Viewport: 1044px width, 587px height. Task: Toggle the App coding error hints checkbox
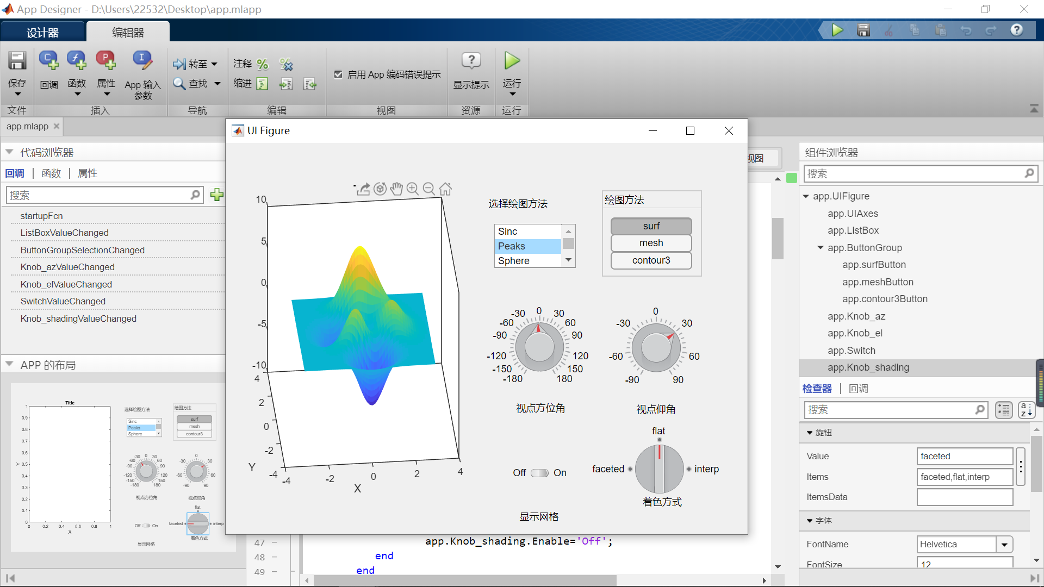[x=338, y=74]
